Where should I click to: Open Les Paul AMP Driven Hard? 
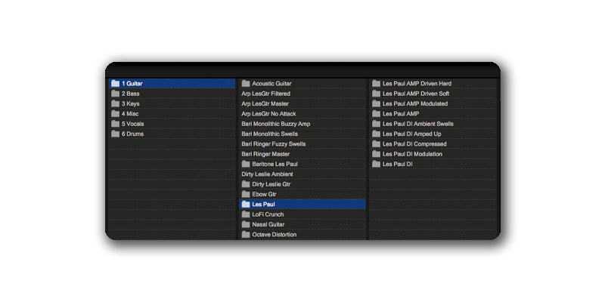point(417,84)
